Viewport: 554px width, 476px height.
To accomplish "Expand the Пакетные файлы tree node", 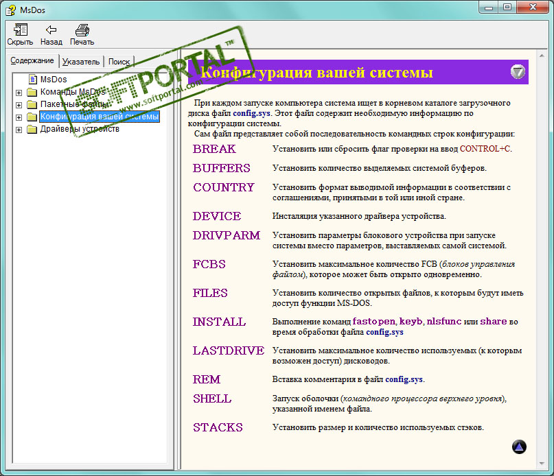I will tap(19, 105).
